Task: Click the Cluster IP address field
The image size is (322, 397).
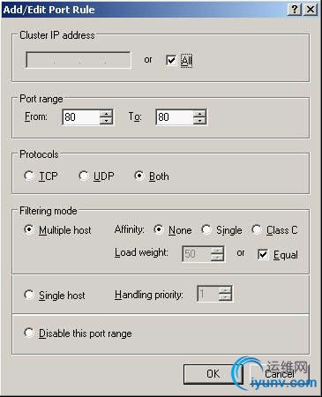Action: pyautogui.click(x=79, y=60)
